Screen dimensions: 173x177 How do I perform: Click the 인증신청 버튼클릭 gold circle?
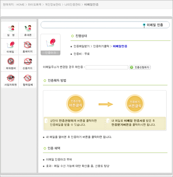(75, 104)
